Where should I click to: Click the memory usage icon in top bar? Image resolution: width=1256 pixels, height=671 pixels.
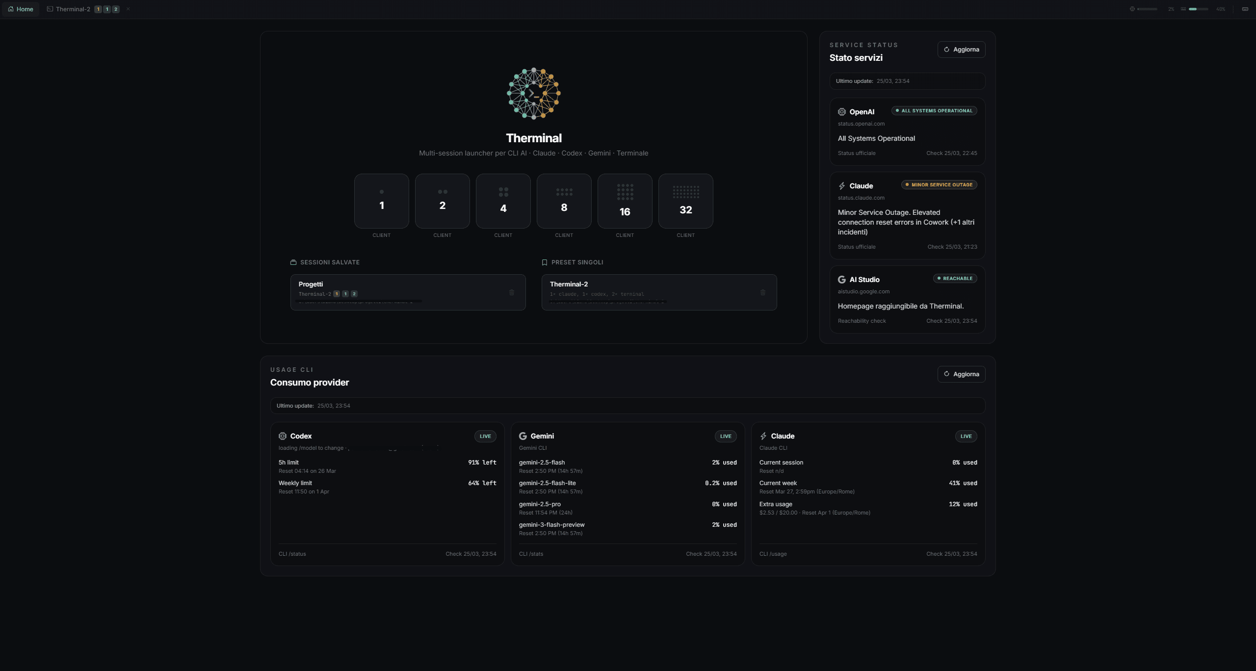pos(1183,9)
